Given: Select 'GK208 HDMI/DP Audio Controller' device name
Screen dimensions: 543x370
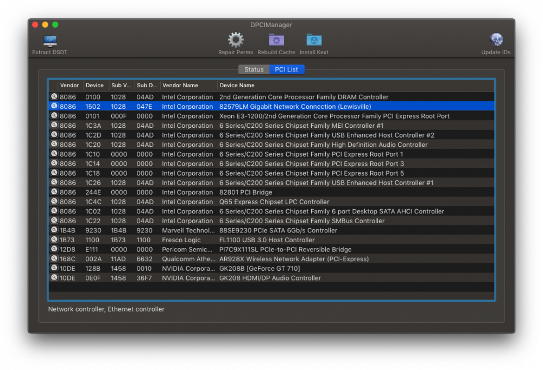Looking at the screenshot, I should pyautogui.click(x=270, y=278).
